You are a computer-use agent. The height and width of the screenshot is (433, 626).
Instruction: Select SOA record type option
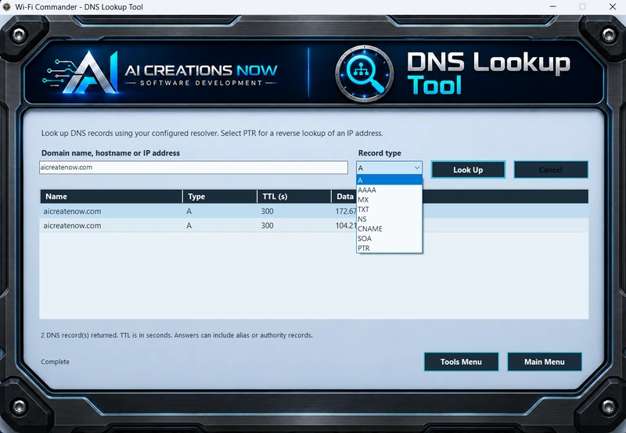tap(389, 238)
